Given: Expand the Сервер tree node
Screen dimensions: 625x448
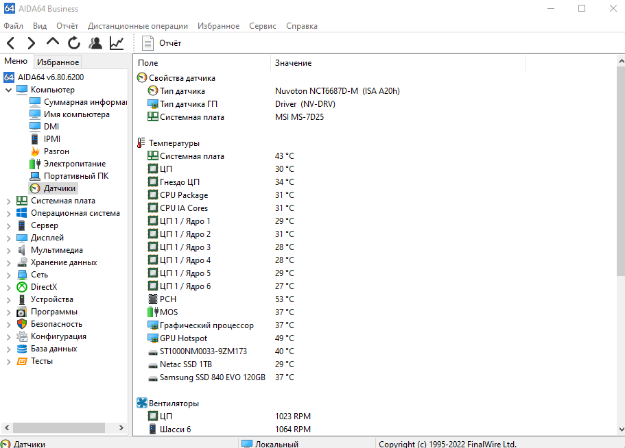Looking at the screenshot, I should (8, 226).
